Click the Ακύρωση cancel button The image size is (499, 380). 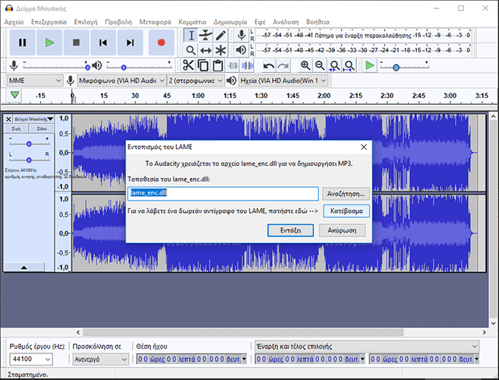[342, 230]
